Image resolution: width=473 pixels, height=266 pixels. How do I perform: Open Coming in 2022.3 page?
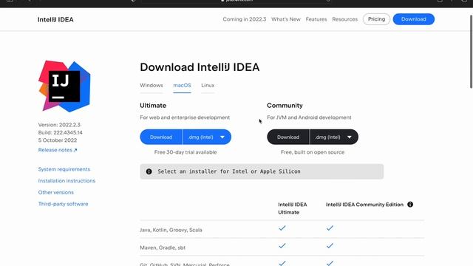[x=245, y=19]
